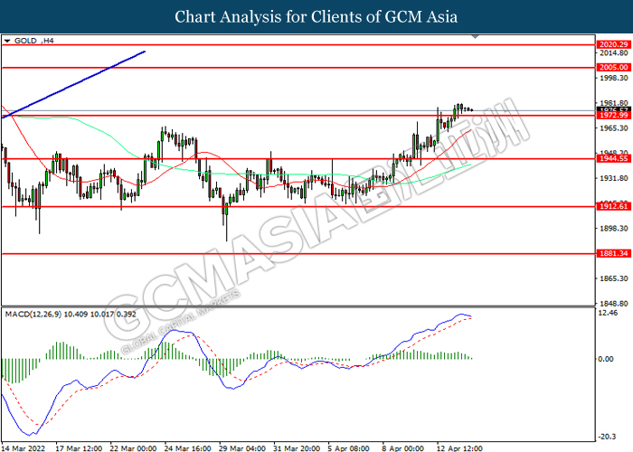The height and width of the screenshot is (452, 633).
Task: Open the GOLD symbol dropdown arrow
Action: (7, 41)
